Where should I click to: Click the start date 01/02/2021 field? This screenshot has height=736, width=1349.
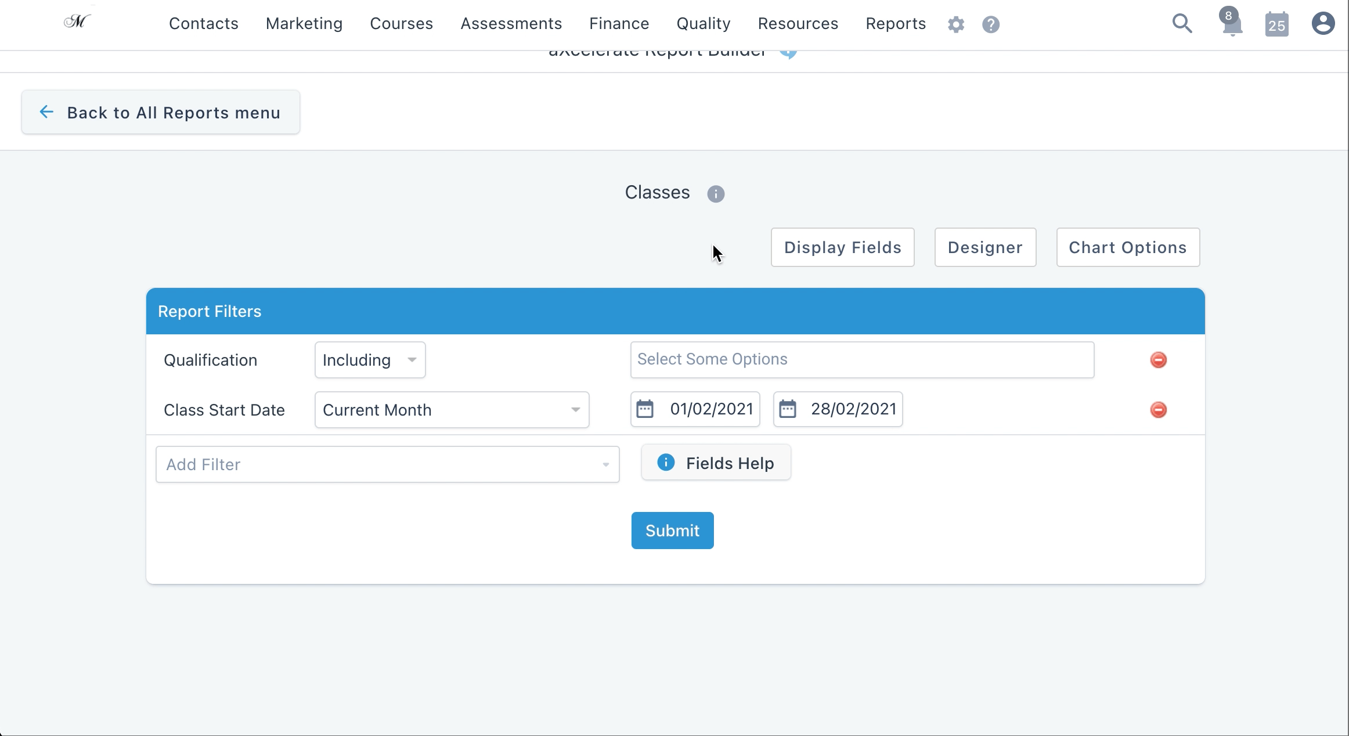(x=695, y=409)
